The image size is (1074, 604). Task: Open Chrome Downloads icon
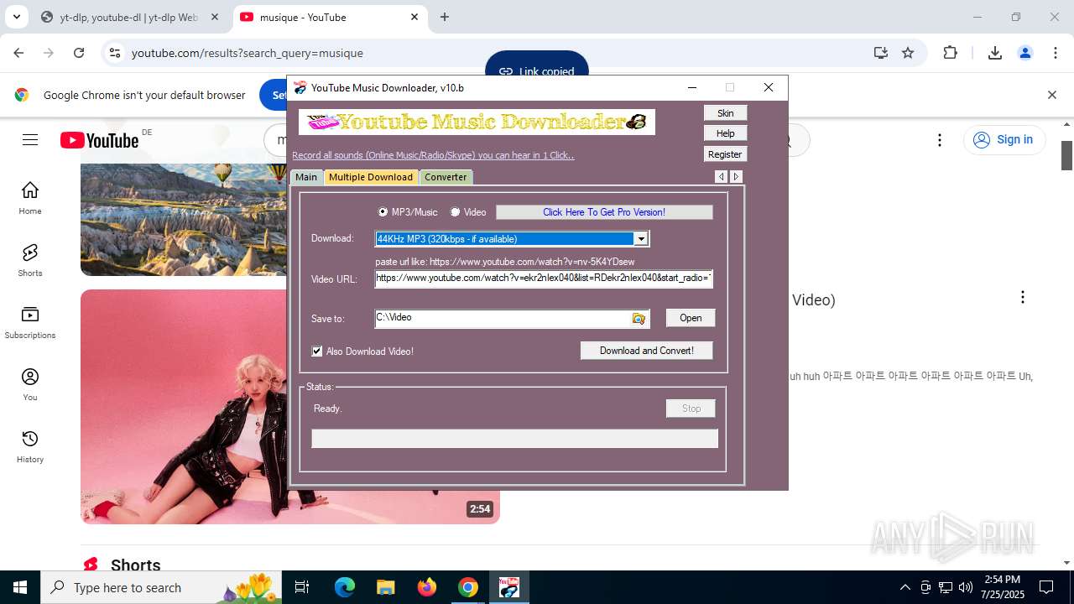point(995,53)
